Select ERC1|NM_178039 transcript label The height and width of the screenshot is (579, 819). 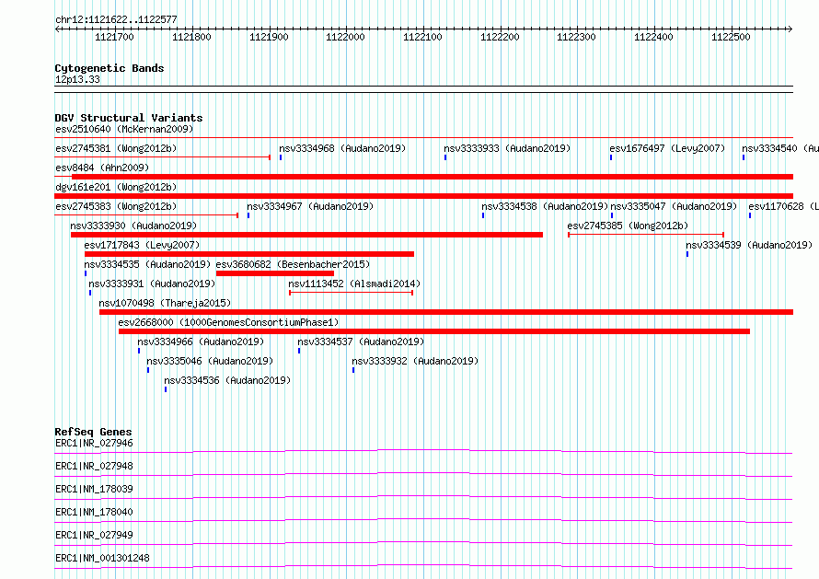(x=94, y=489)
